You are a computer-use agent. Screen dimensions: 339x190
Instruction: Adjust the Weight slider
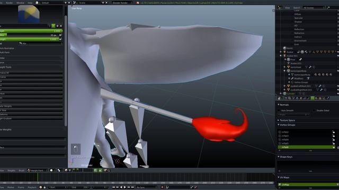[31, 31]
